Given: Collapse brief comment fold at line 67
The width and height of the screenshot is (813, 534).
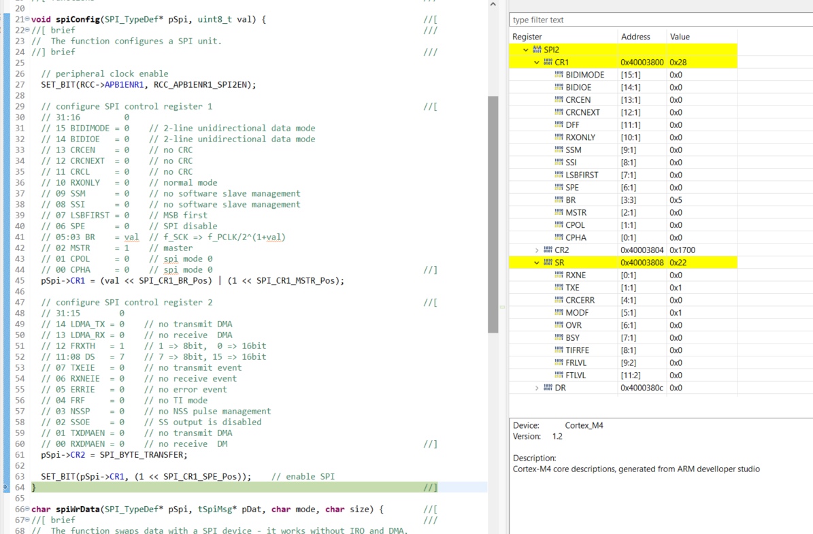Looking at the screenshot, I should pos(27,520).
